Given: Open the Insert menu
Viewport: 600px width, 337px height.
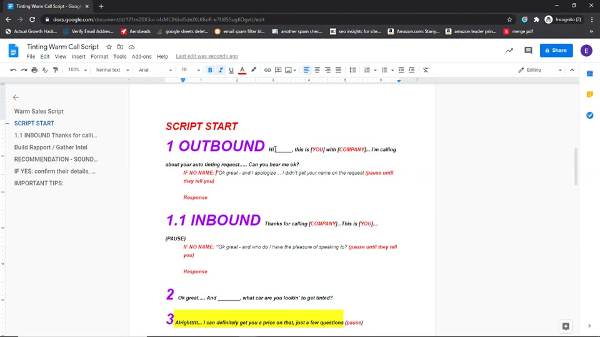Looking at the screenshot, I should [x=79, y=57].
